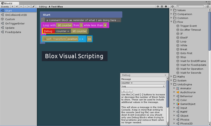The width and height of the screenshot is (211, 126).
Task: Open the Log type dropdown
Action: coord(143,86)
